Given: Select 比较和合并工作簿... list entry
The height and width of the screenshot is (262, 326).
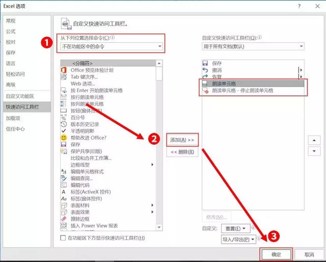Looking at the screenshot, I should 108,158.
